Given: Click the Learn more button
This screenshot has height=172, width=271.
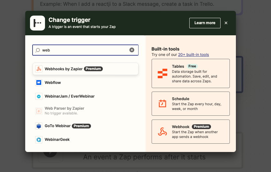Looking at the screenshot, I should click(x=205, y=23).
